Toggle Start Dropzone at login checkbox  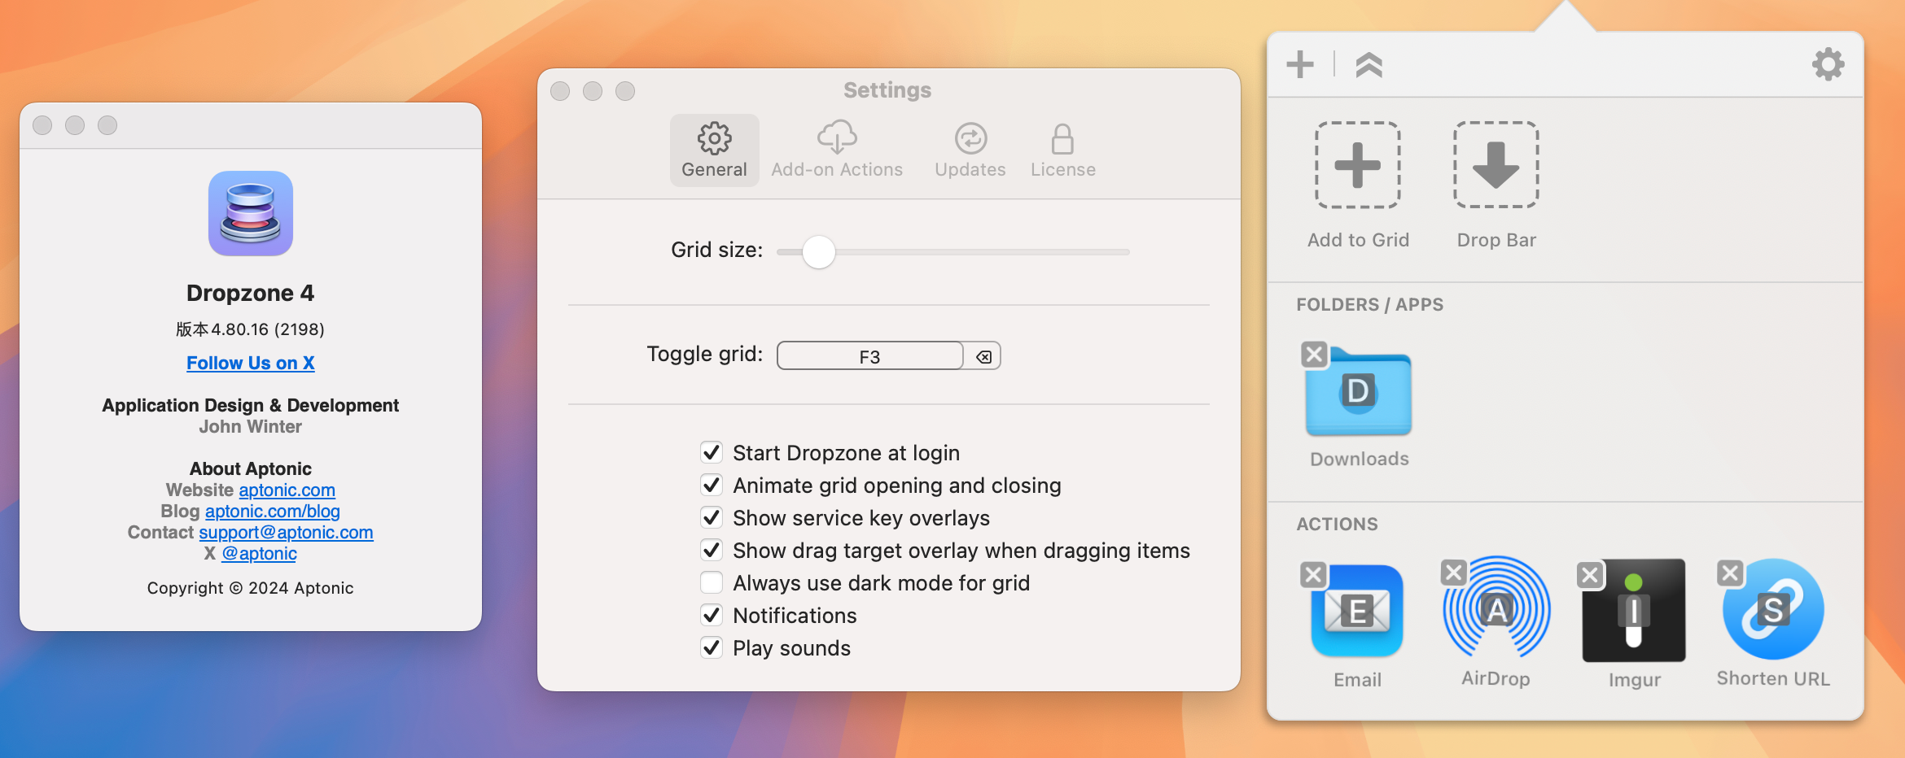[x=712, y=452]
